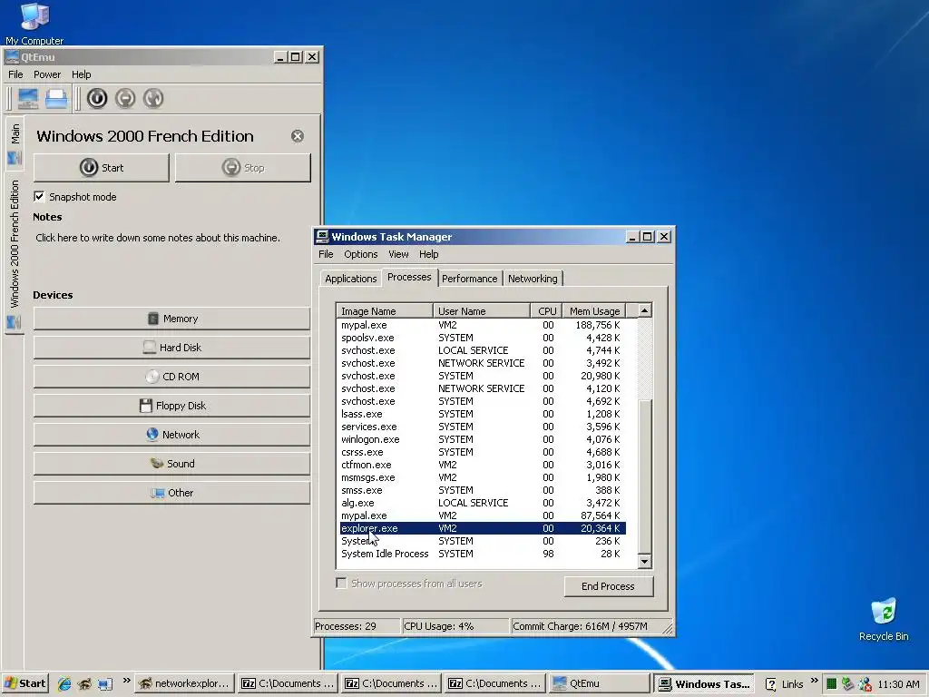
Task: Expand the Network device section
Action: [x=171, y=435]
